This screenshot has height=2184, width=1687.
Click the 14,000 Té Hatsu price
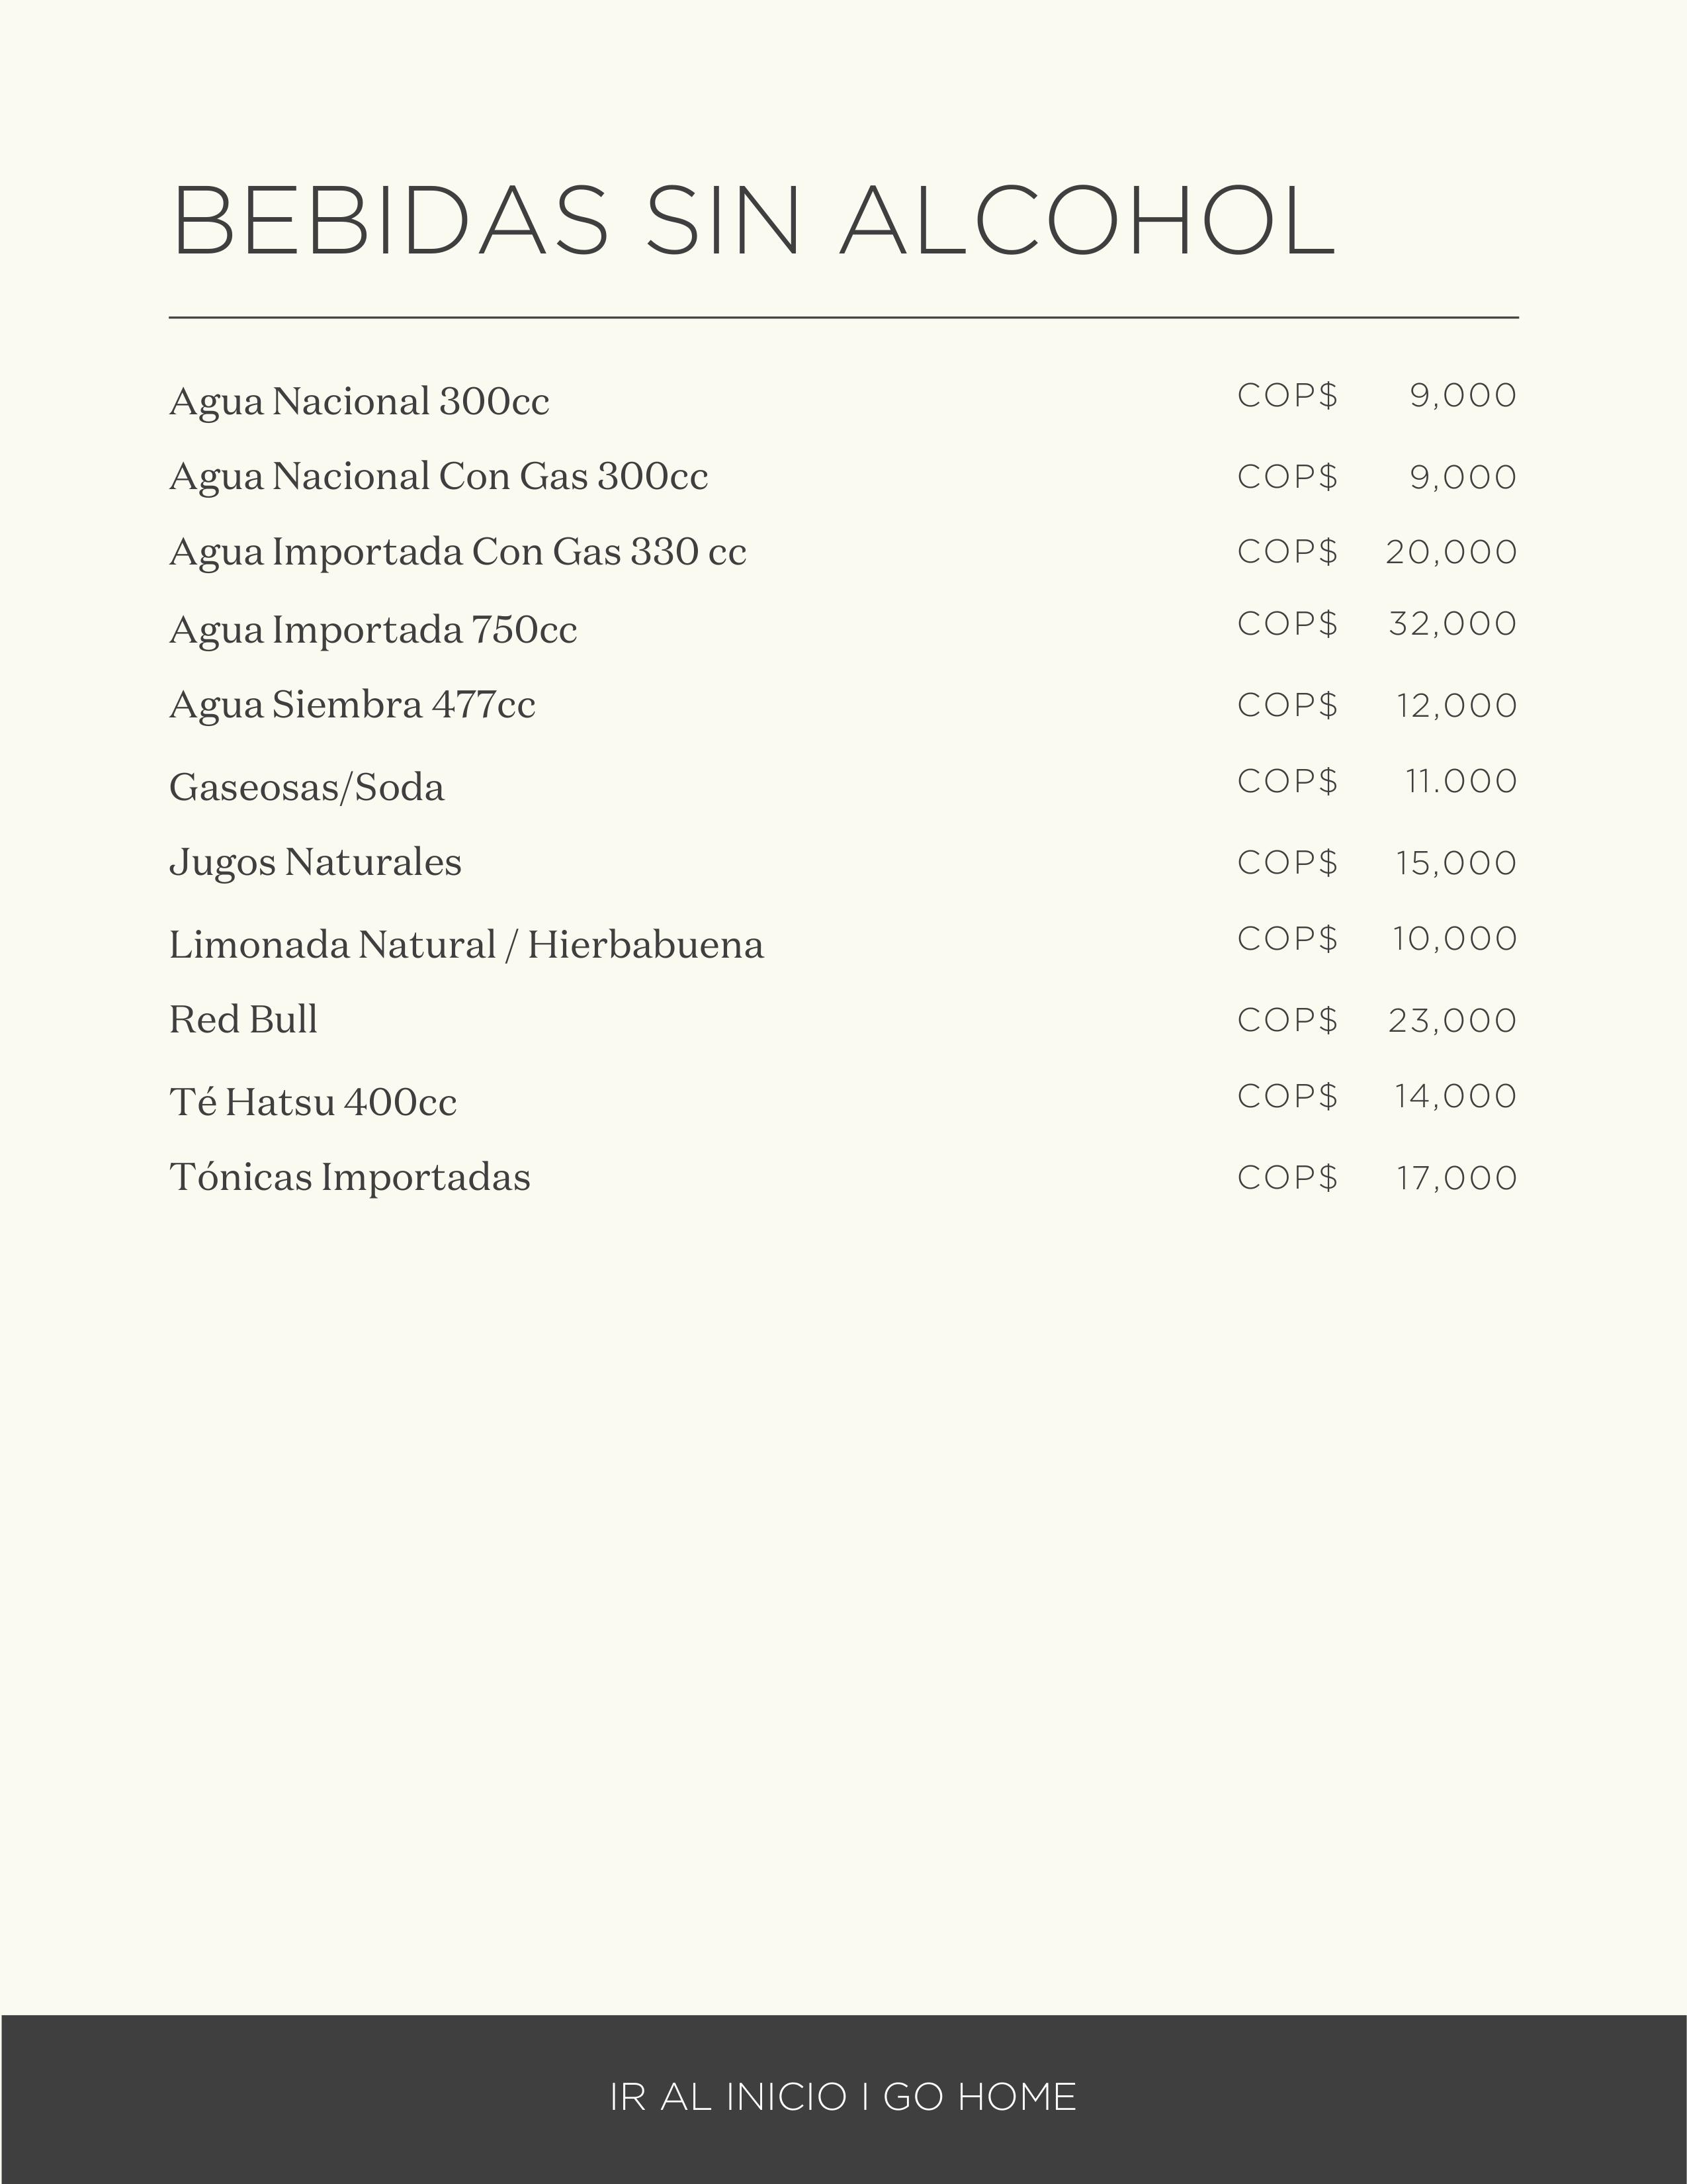tap(1455, 1097)
